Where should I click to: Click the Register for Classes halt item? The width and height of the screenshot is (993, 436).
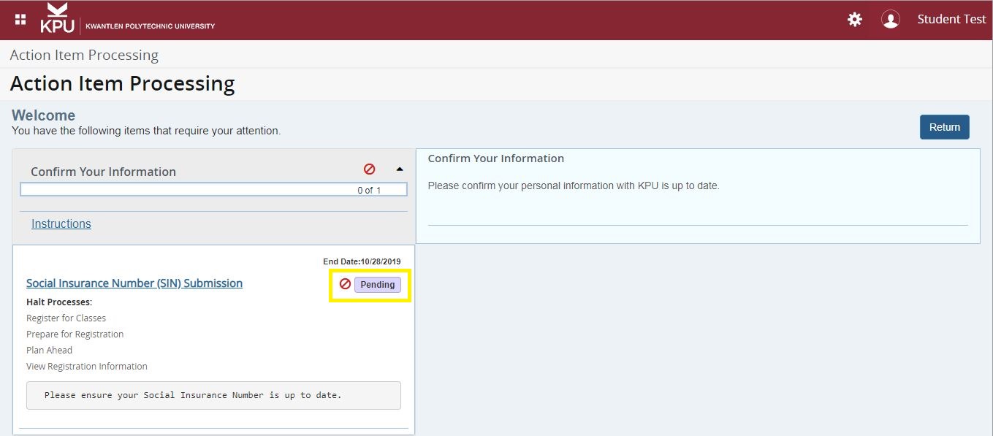pyautogui.click(x=66, y=318)
